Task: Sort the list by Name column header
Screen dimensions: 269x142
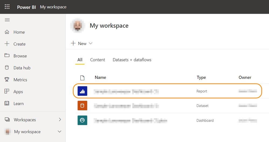Action: coord(100,77)
